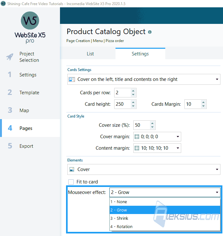Click the Page Creation breadcrumb text
Viewport: 223px width, 236px height.
(78, 41)
